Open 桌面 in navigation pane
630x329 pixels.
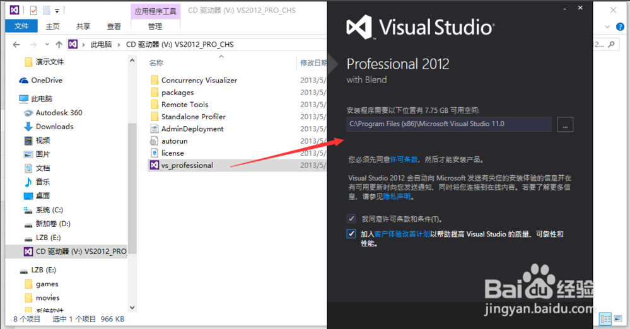tap(43, 195)
